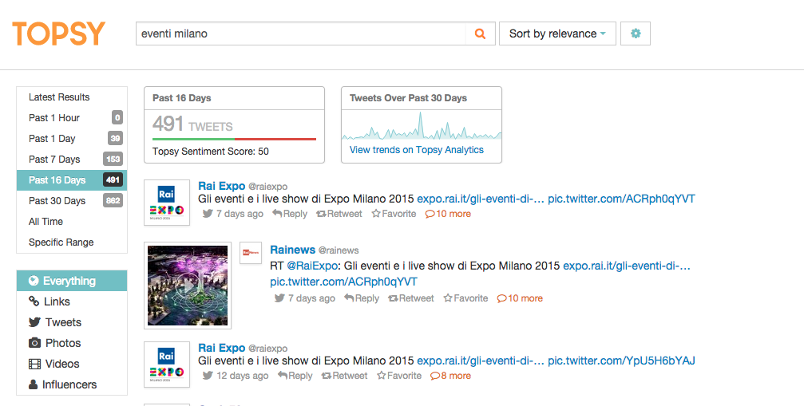Show 10 more on the Rainews tweet
The width and height of the screenshot is (804, 406).
520,298
